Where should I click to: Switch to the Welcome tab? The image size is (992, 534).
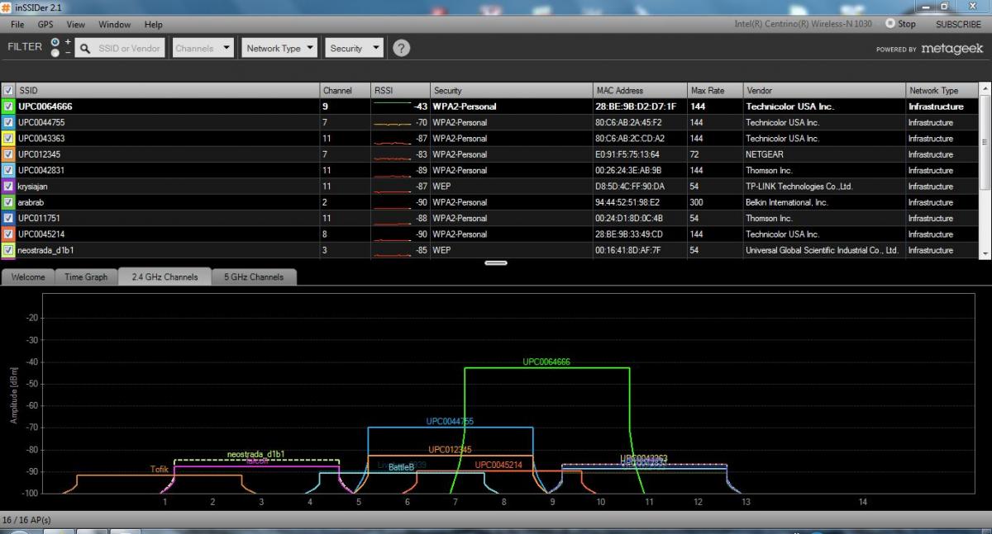point(28,277)
